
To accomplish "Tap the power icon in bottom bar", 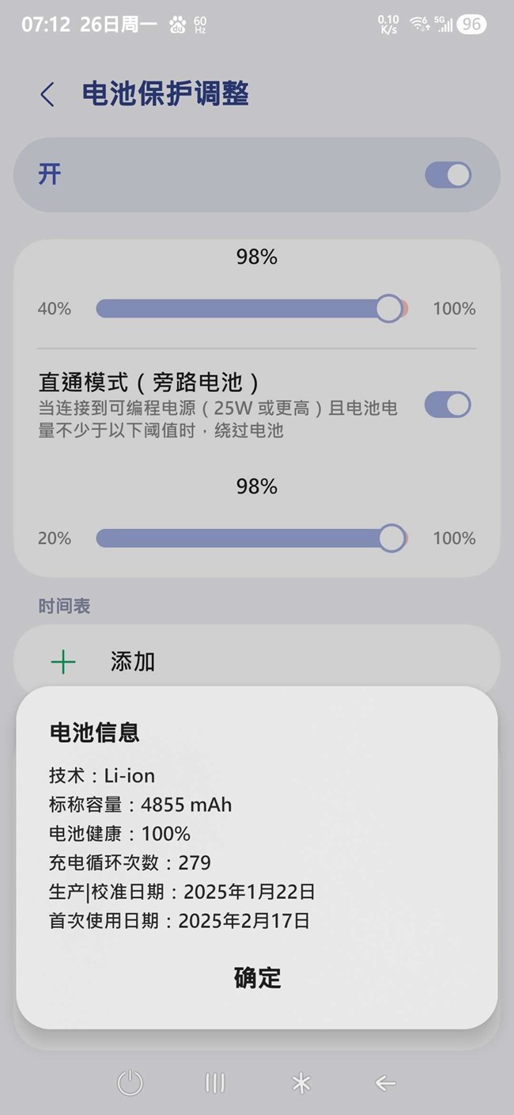I will (130, 1083).
